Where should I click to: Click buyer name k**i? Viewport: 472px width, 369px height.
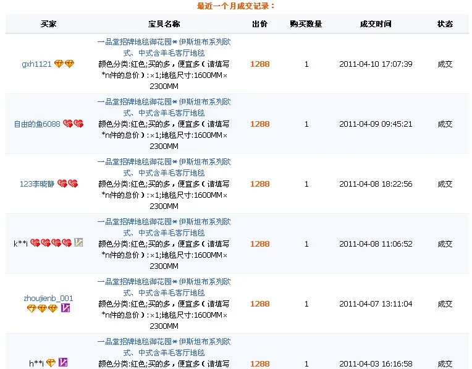click(21, 244)
